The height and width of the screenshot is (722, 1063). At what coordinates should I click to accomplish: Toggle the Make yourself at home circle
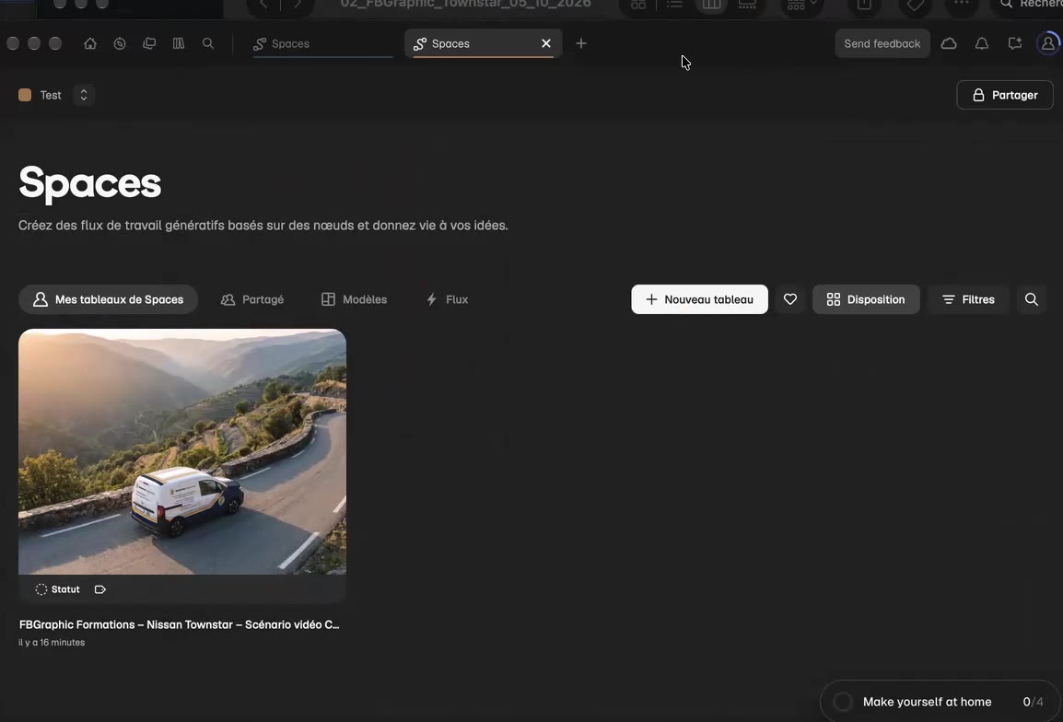[x=843, y=702]
